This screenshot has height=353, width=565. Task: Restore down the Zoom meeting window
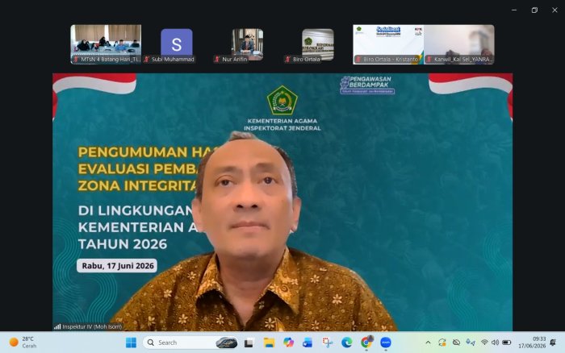[534, 10]
